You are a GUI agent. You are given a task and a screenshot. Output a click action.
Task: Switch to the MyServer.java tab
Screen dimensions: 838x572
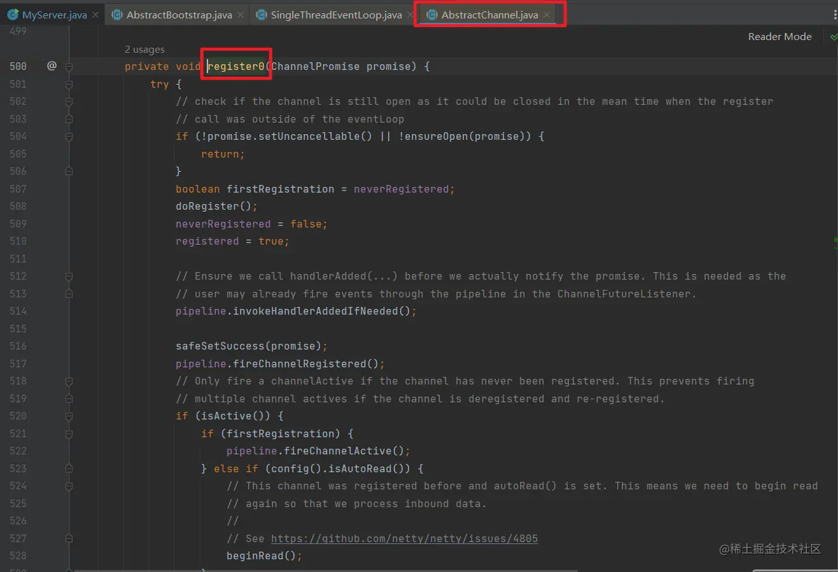pyautogui.click(x=53, y=14)
